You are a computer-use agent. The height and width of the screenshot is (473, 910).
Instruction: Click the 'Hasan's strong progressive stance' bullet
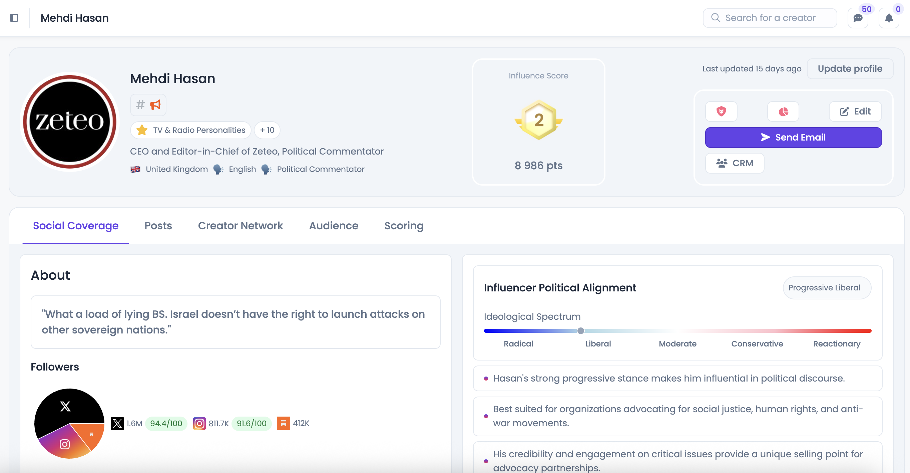click(x=677, y=378)
